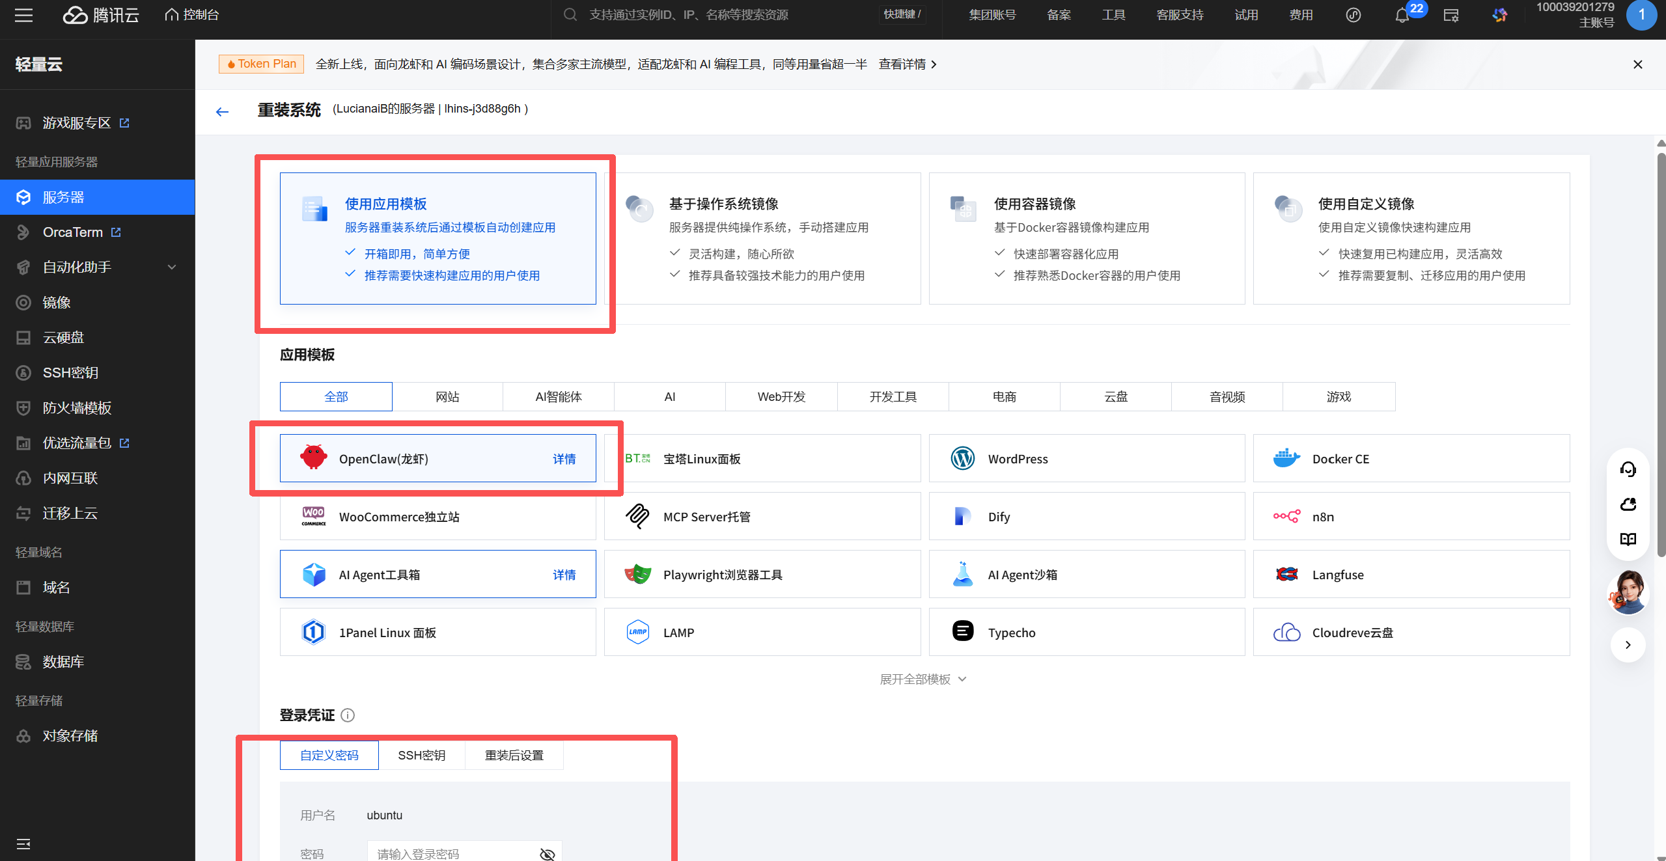
Task: Switch to the AI智能体 template tab
Action: (558, 397)
